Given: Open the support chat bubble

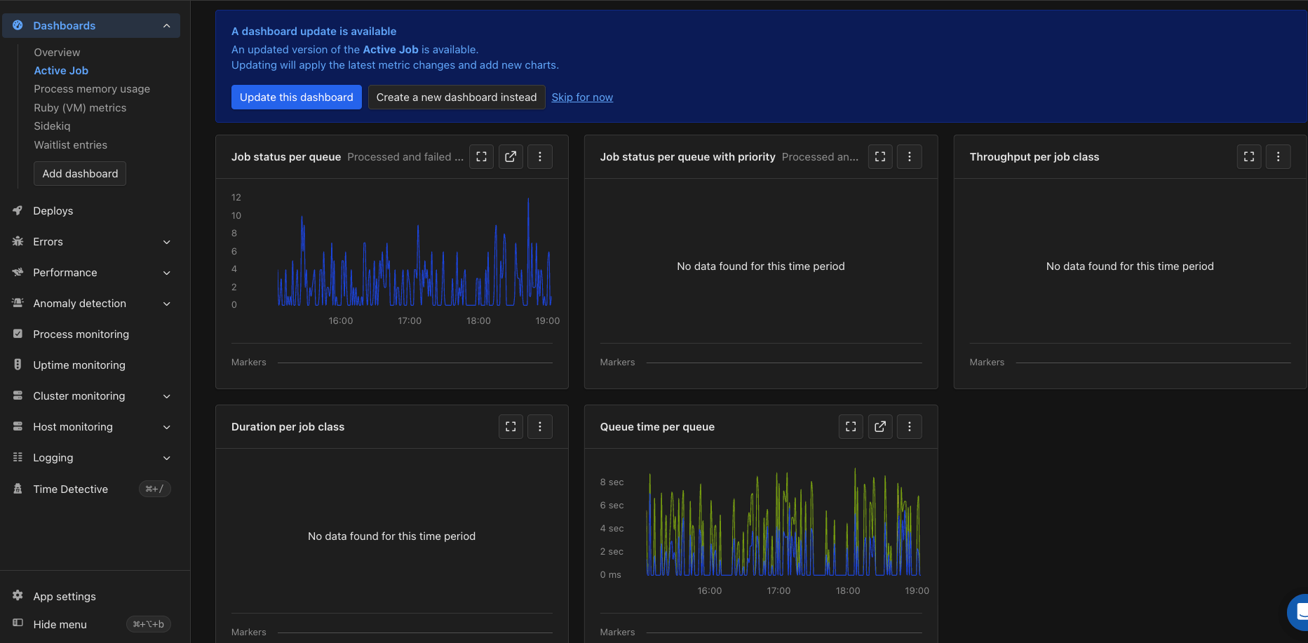Looking at the screenshot, I should pos(1299,612).
